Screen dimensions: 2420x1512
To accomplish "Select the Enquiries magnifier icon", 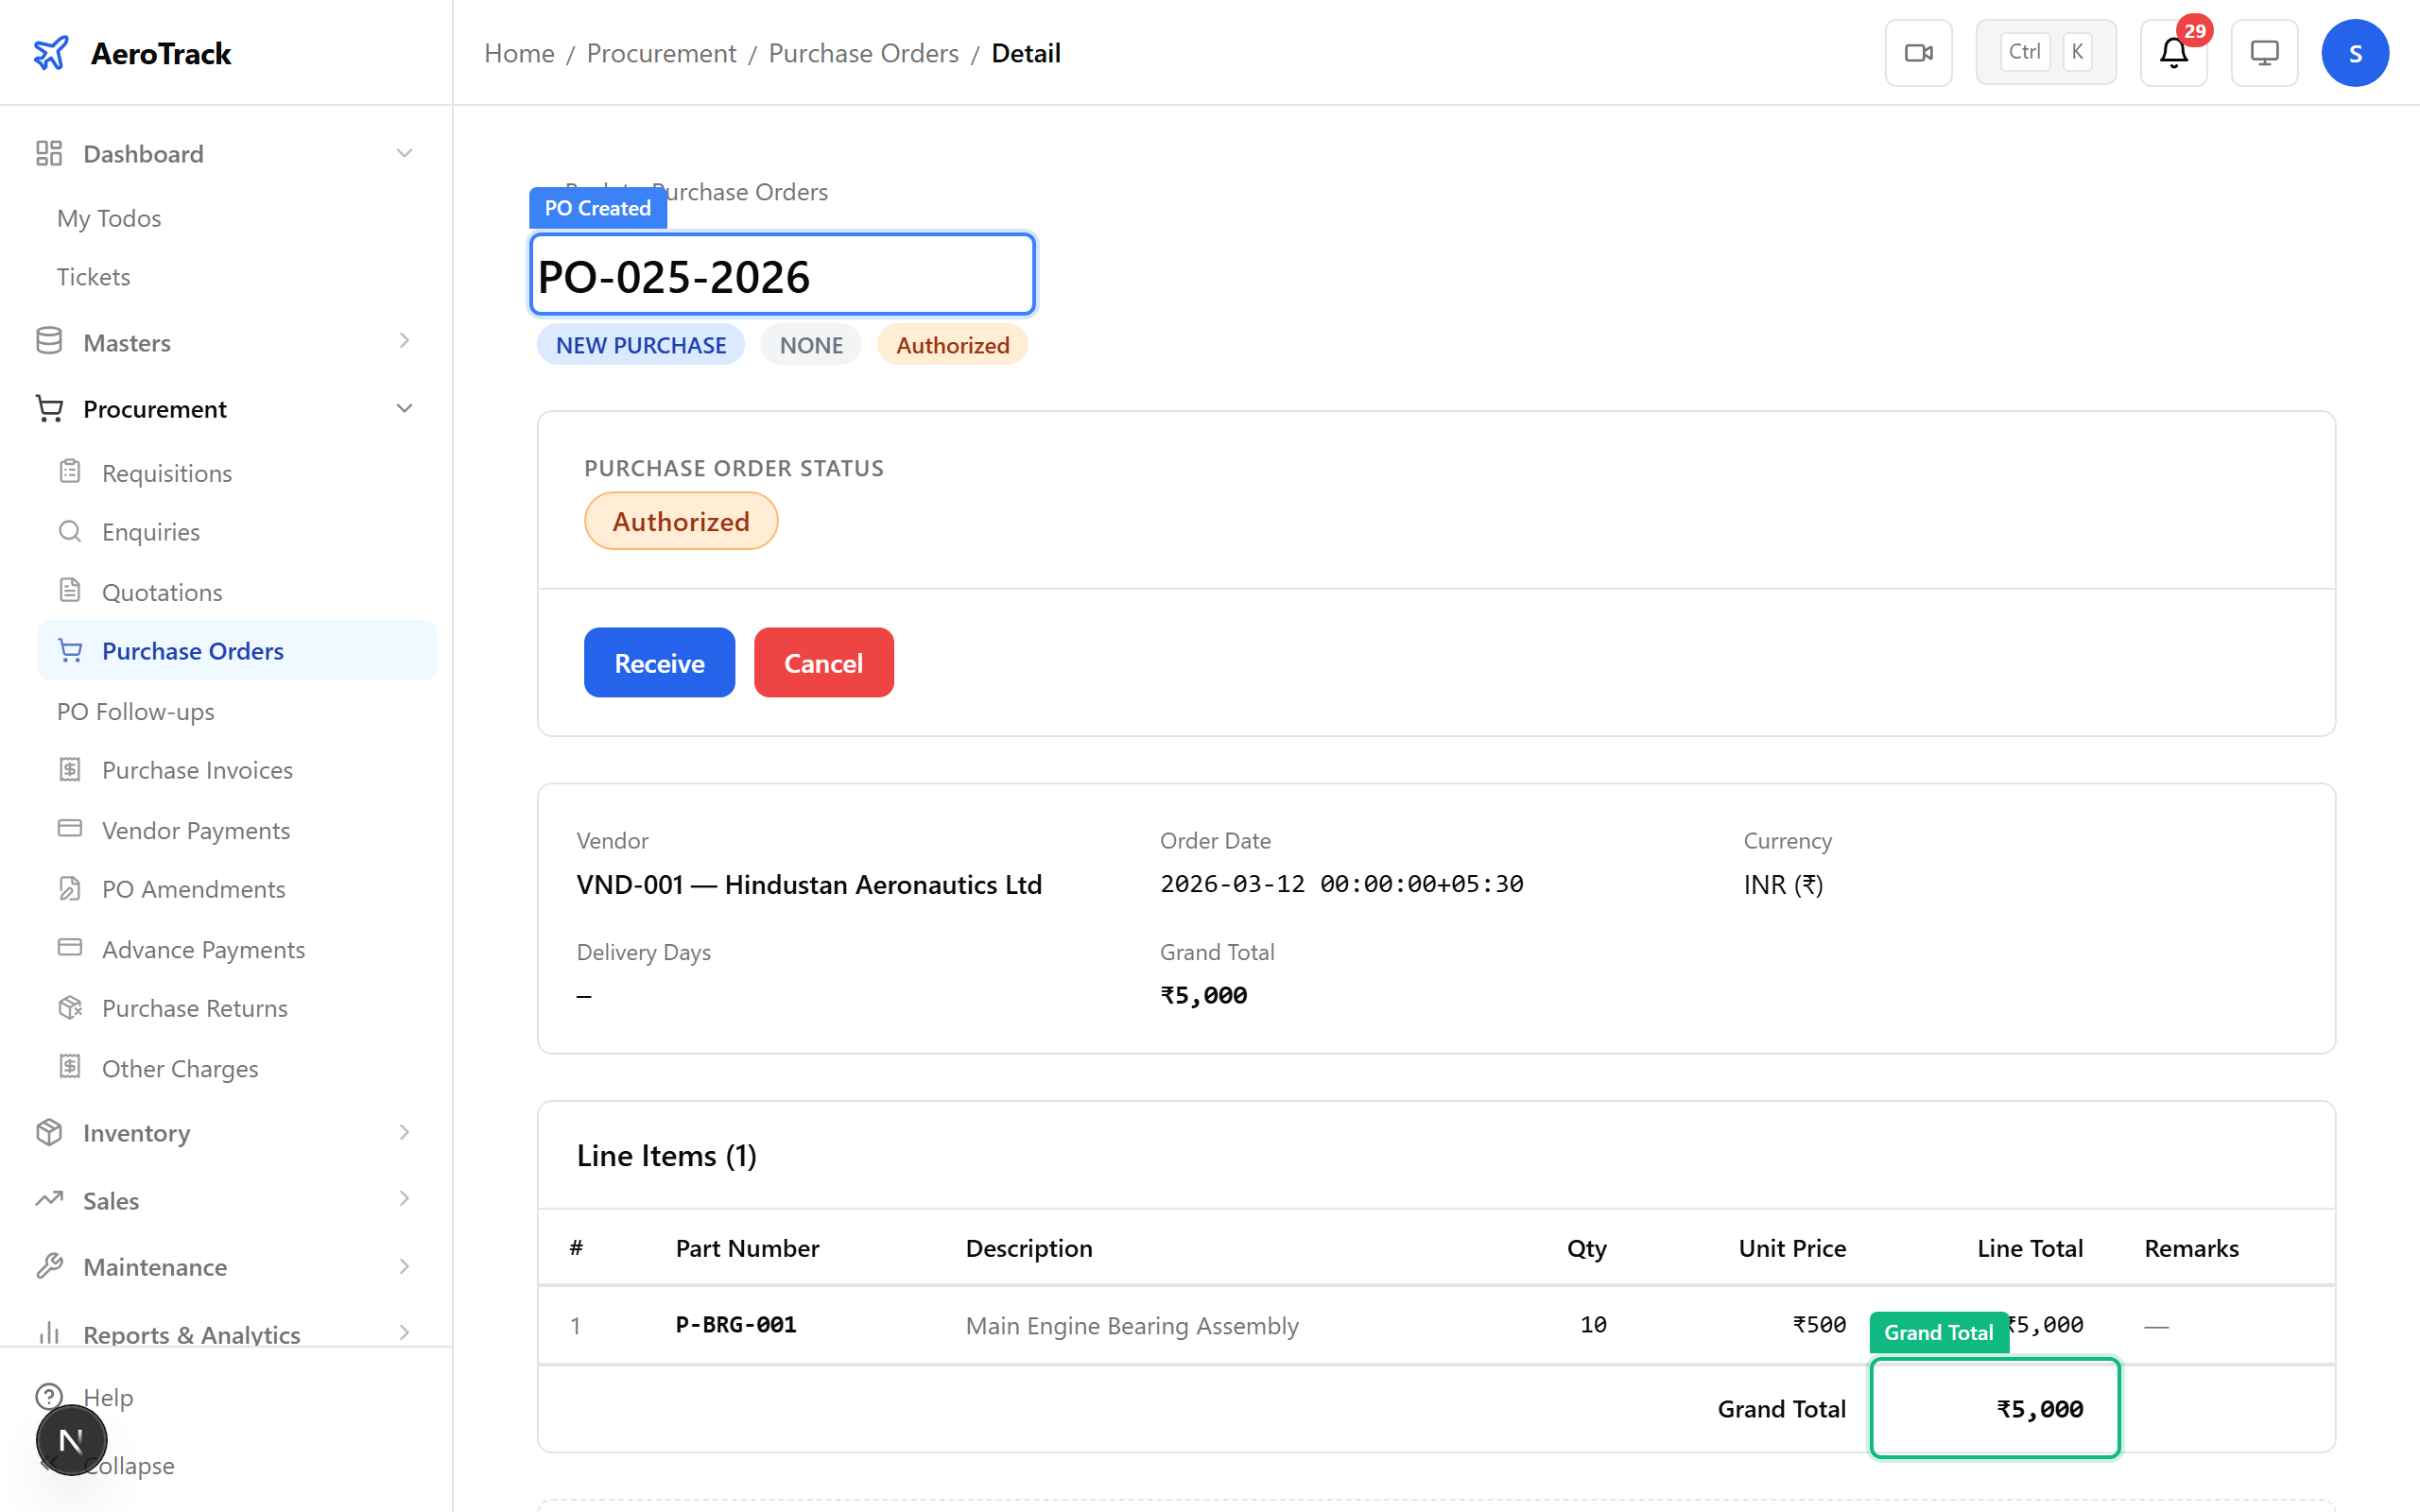I will point(70,531).
